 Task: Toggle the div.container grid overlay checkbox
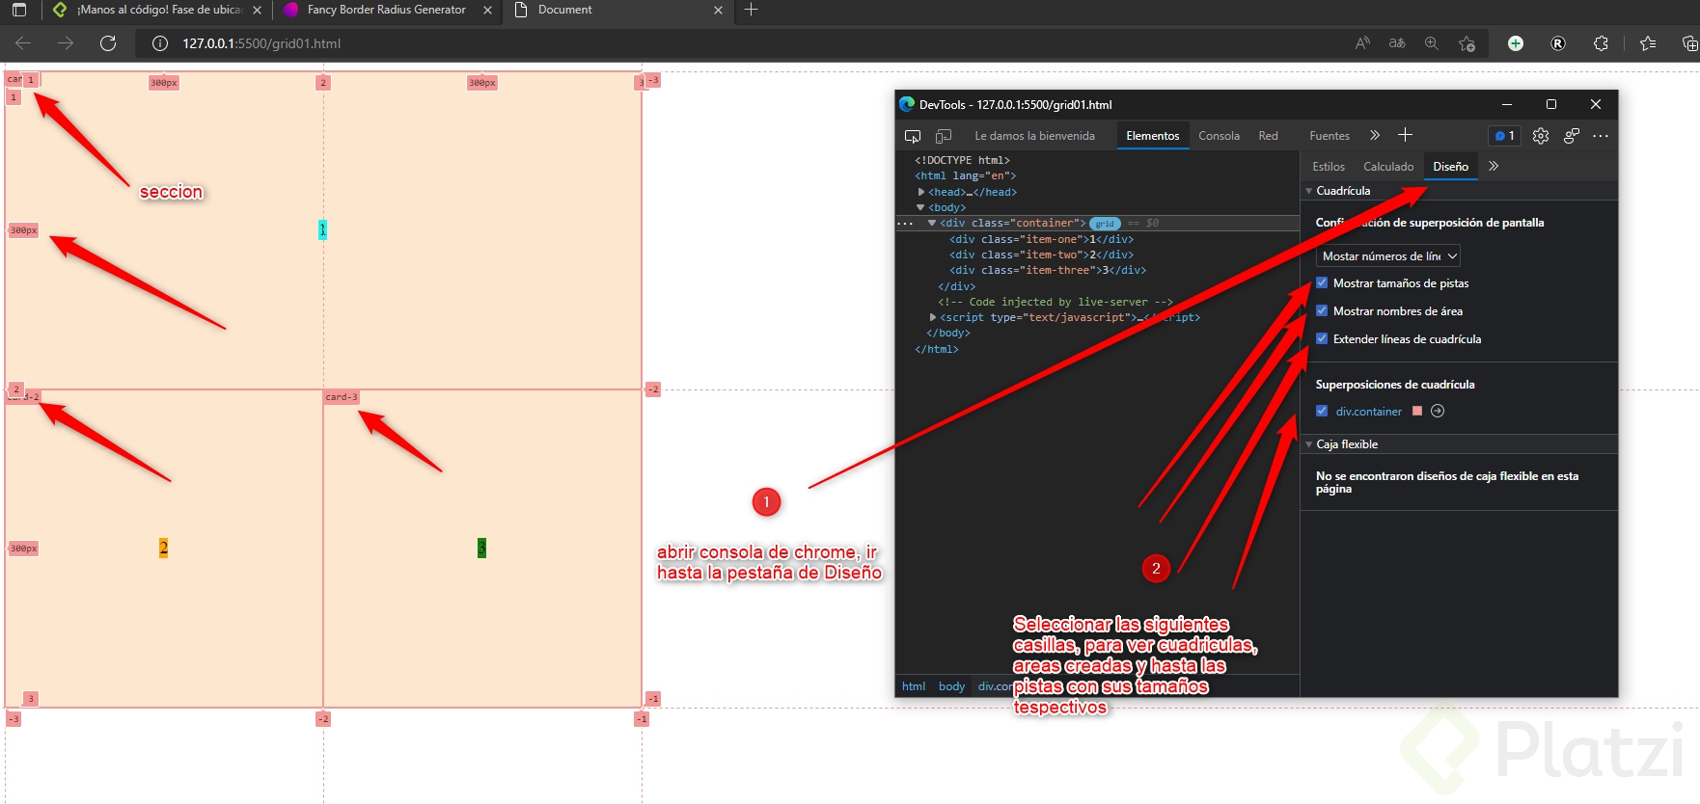pos(1322,411)
